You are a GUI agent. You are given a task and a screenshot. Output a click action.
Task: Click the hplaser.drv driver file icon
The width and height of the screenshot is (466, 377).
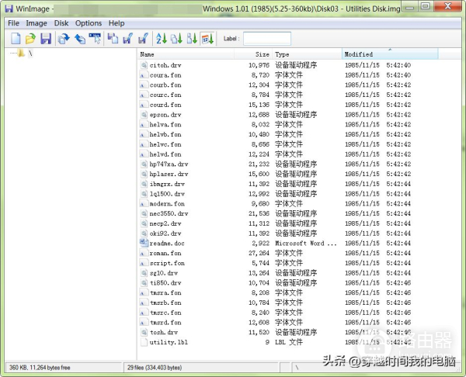144,174
